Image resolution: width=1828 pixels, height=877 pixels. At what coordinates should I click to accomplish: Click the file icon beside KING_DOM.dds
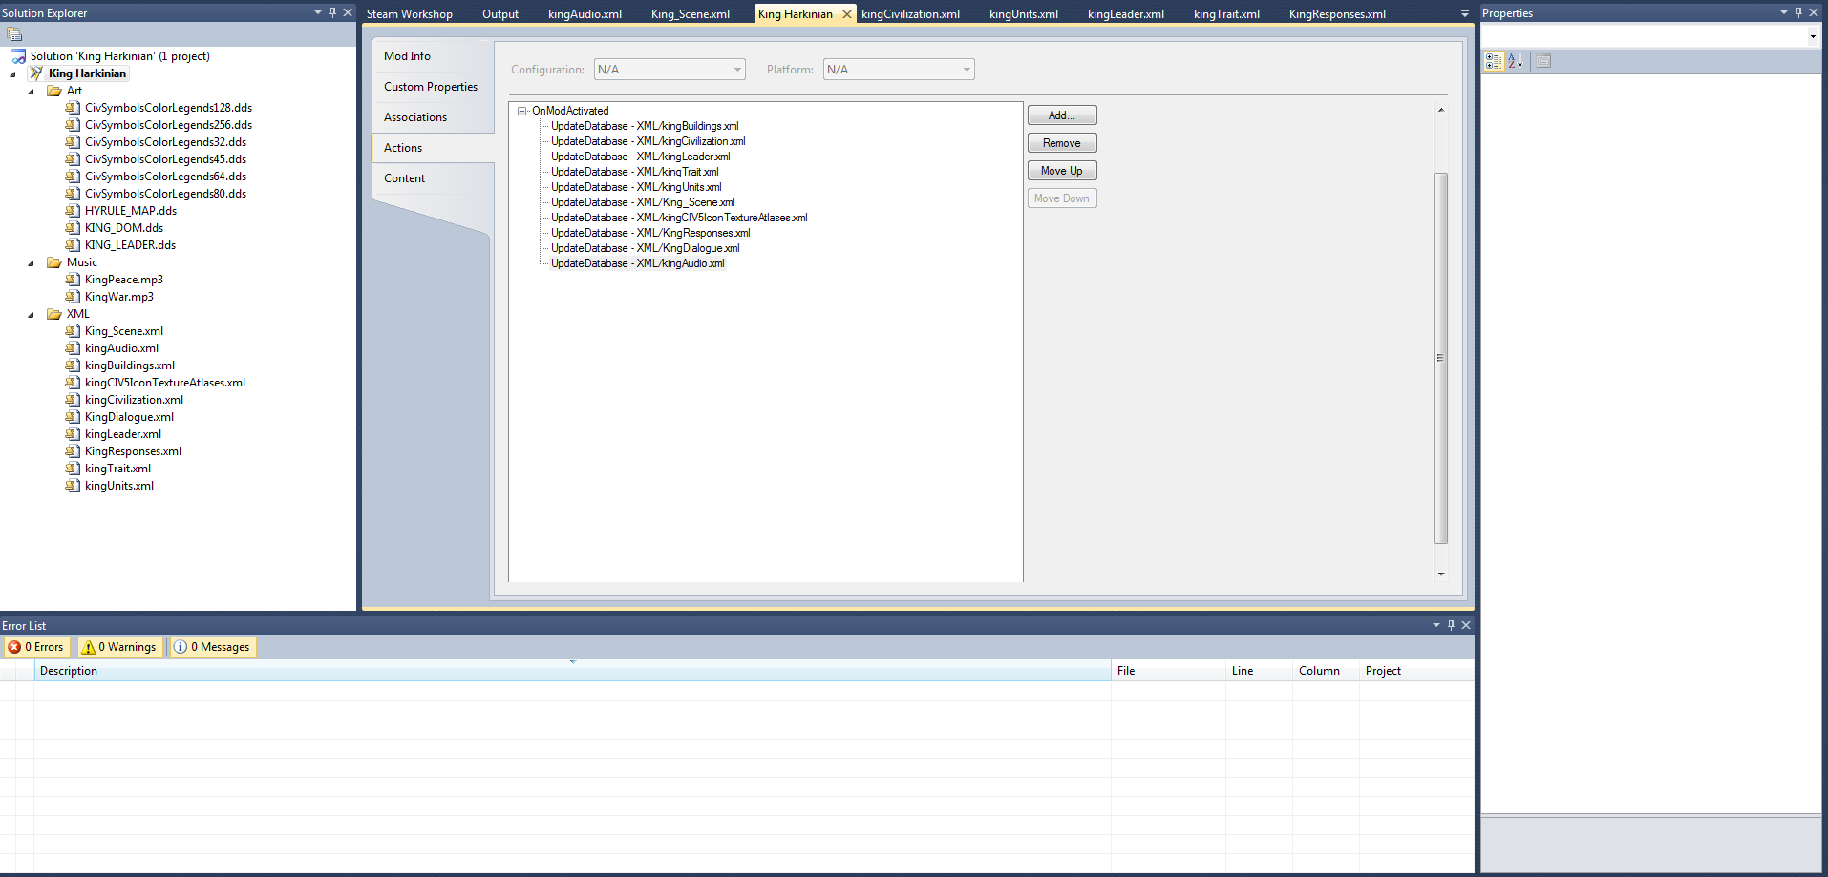(73, 228)
